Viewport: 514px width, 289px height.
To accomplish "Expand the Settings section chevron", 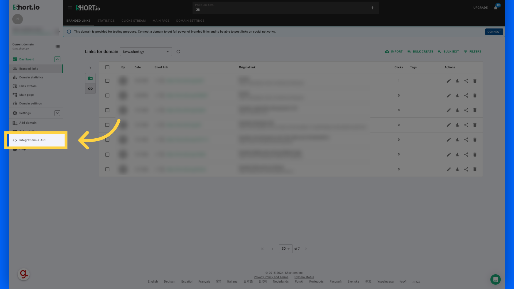I will [x=57, y=113].
